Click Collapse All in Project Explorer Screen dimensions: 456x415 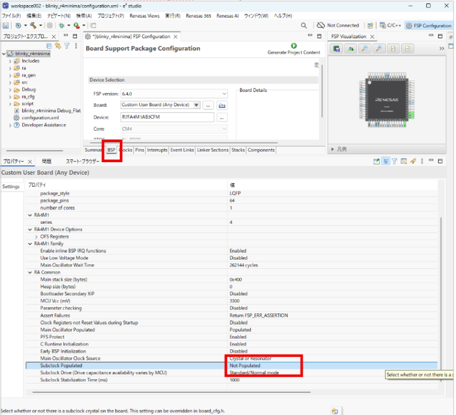[49, 46]
